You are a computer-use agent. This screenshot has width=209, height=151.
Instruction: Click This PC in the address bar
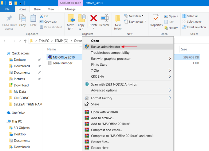(x=44, y=41)
